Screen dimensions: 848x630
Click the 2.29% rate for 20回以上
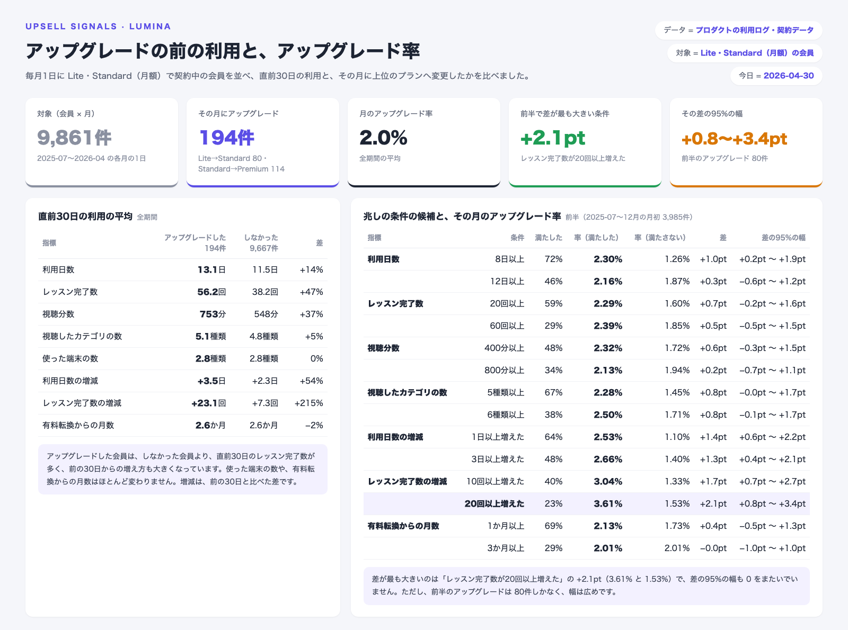608,304
